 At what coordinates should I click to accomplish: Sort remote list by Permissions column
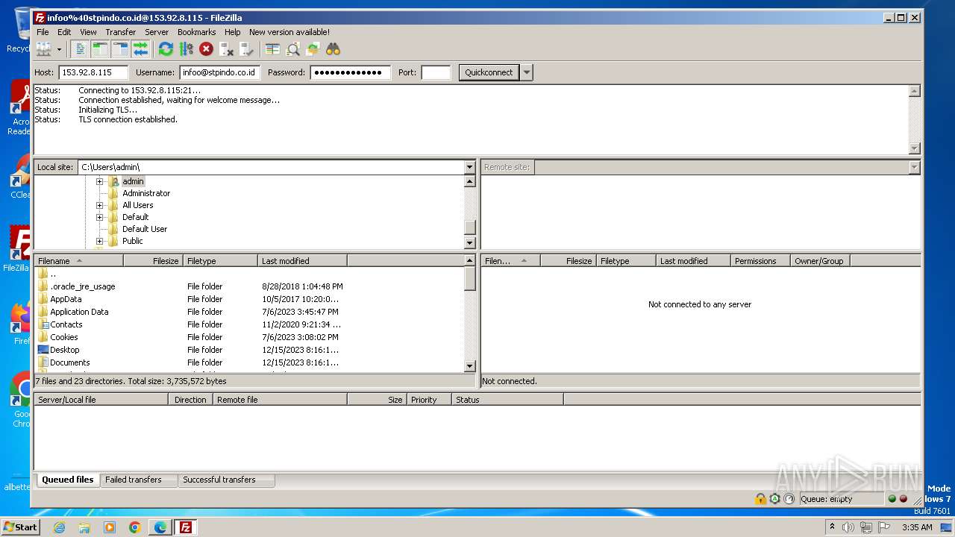pos(760,261)
